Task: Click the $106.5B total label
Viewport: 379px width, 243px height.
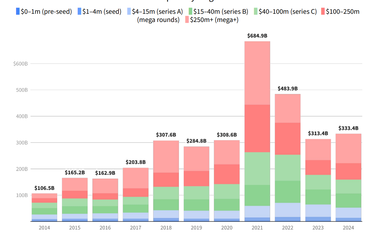Action: tap(44, 188)
